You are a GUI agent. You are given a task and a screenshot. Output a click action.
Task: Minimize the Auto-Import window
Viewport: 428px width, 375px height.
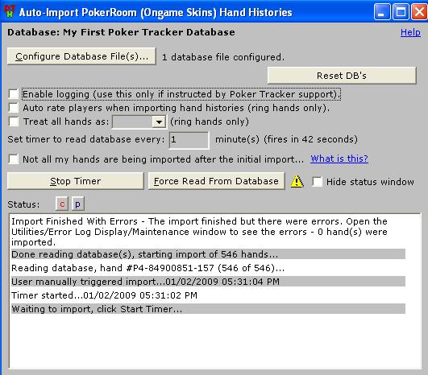point(382,12)
